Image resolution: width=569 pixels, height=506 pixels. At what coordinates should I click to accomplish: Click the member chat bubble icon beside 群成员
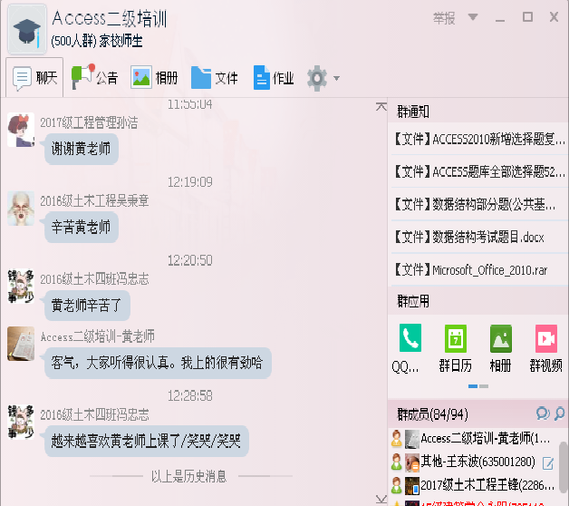click(543, 414)
